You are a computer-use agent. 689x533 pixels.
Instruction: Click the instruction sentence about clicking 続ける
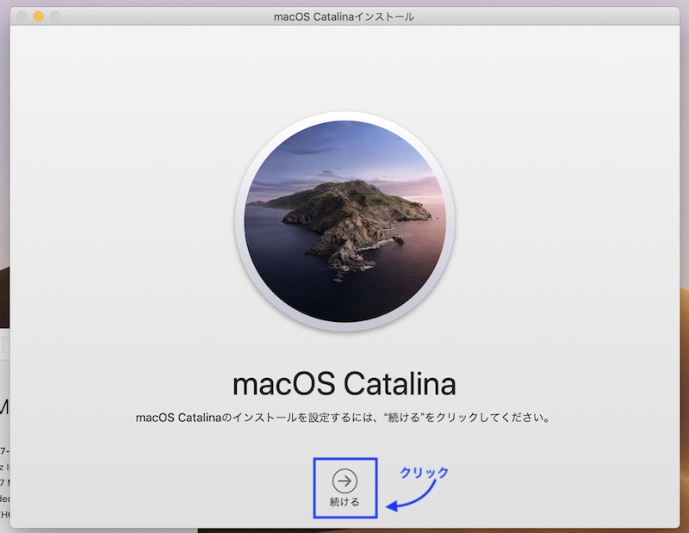(x=343, y=418)
